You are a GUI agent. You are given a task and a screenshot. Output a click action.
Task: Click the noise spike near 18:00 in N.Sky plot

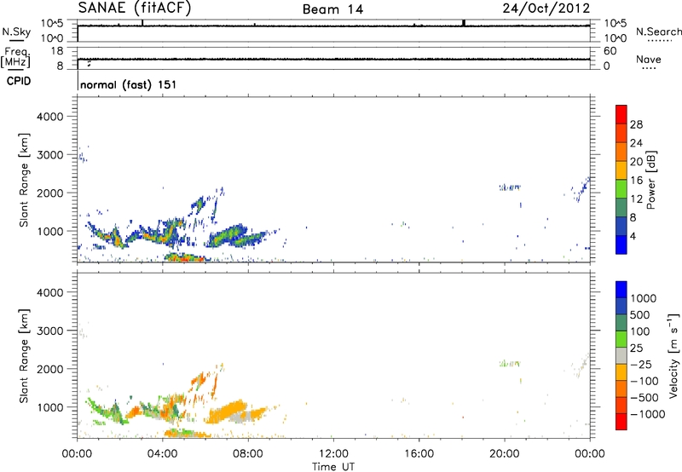click(x=464, y=23)
